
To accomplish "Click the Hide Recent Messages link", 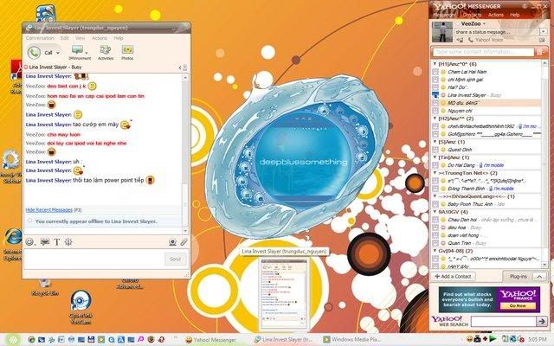I will point(48,210).
